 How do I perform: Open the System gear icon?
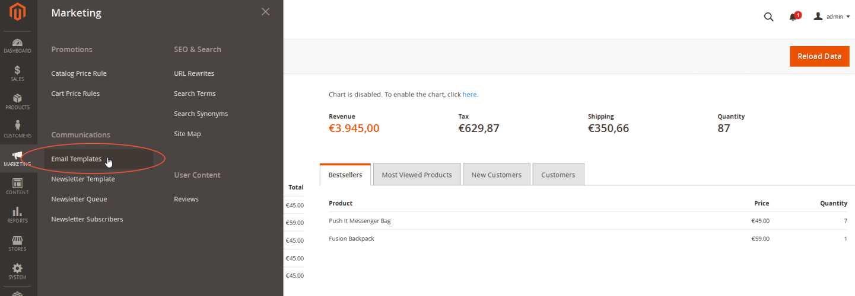click(18, 272)
